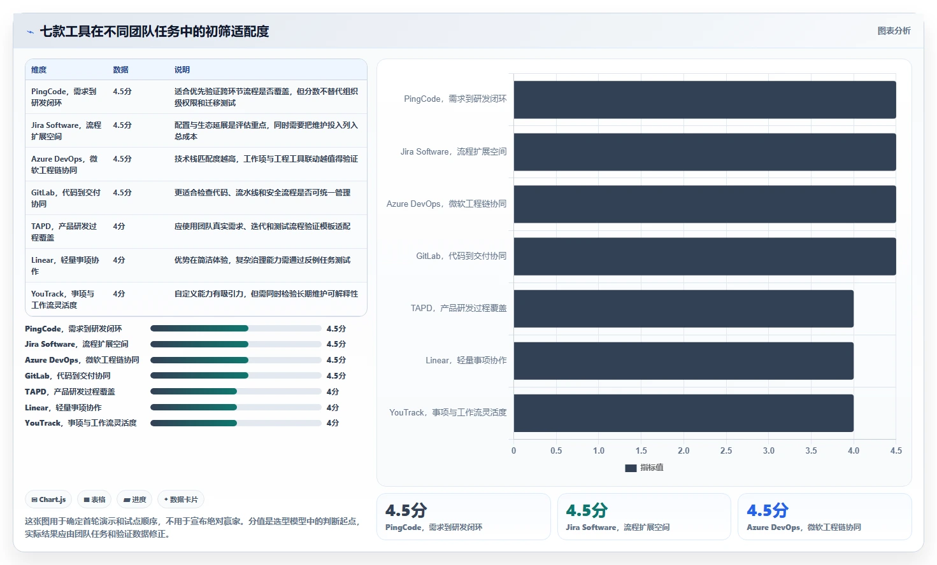Click the GitLab bar in the chart
This screenshot has width=937, height=565.
pyautogui.click(x=705, y=256)
